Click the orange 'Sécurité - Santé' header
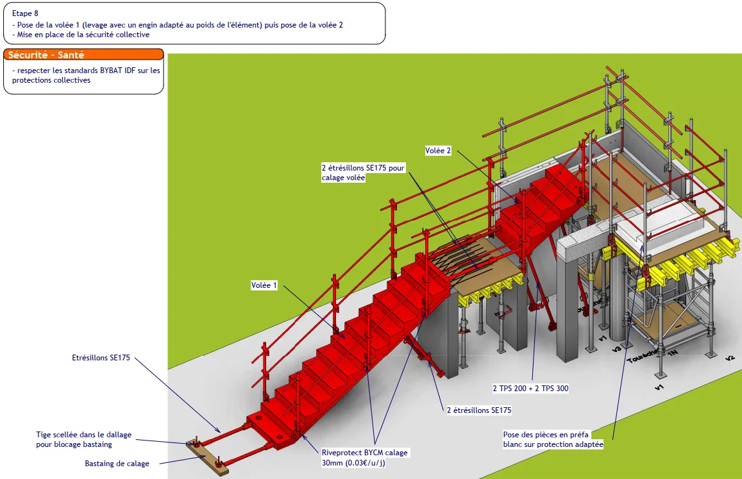This screenshot has height=479, width=742. tap(84, 55)
